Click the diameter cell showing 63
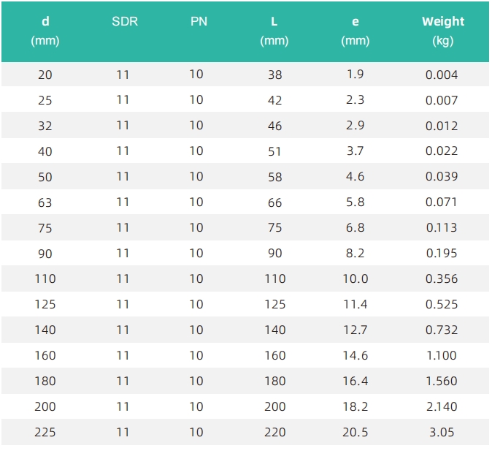Image resolution: width=492 pixels, height=459 pixels. [45, 202]
